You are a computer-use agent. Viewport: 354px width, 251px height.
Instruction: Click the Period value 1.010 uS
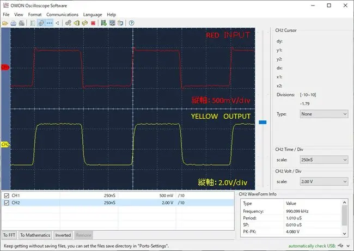[294, 218]
